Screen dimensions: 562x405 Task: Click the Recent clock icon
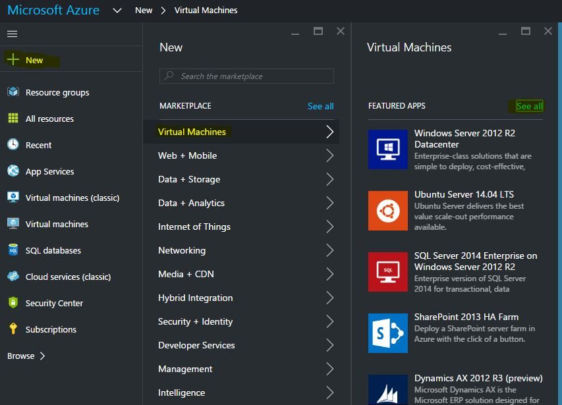point(13,145)
